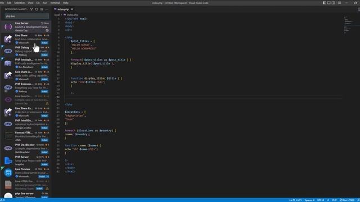Change language mode 'PHP' in status bar
This screenshot has width=360, height=202.
335,200
